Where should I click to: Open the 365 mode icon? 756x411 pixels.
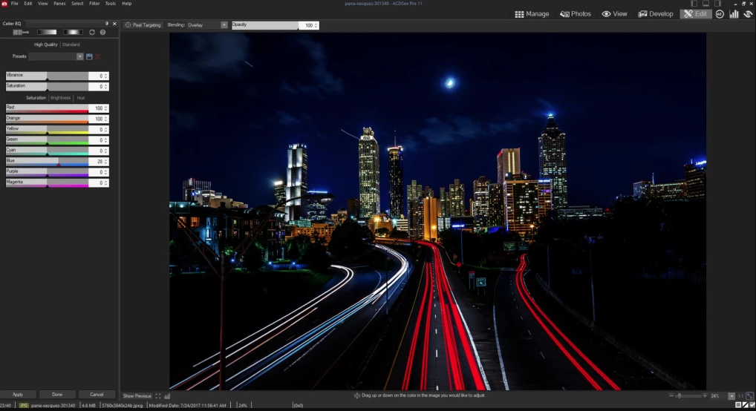point(720,14)
